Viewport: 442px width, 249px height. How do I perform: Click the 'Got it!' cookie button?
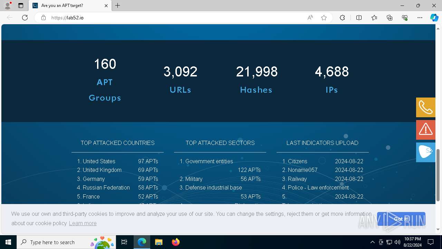pos(401,219)
